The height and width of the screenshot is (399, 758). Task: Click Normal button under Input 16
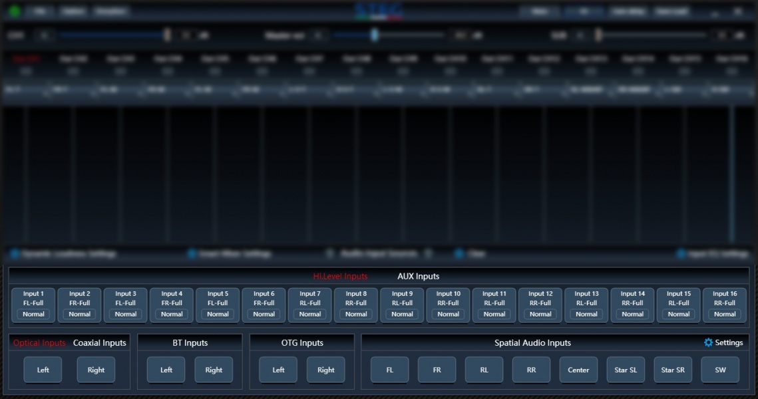click(x=725, y=314)
